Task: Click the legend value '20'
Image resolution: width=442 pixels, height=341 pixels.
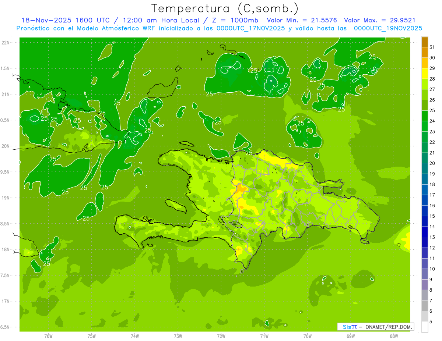Action: pyautogui.click(x=432, y=163)
